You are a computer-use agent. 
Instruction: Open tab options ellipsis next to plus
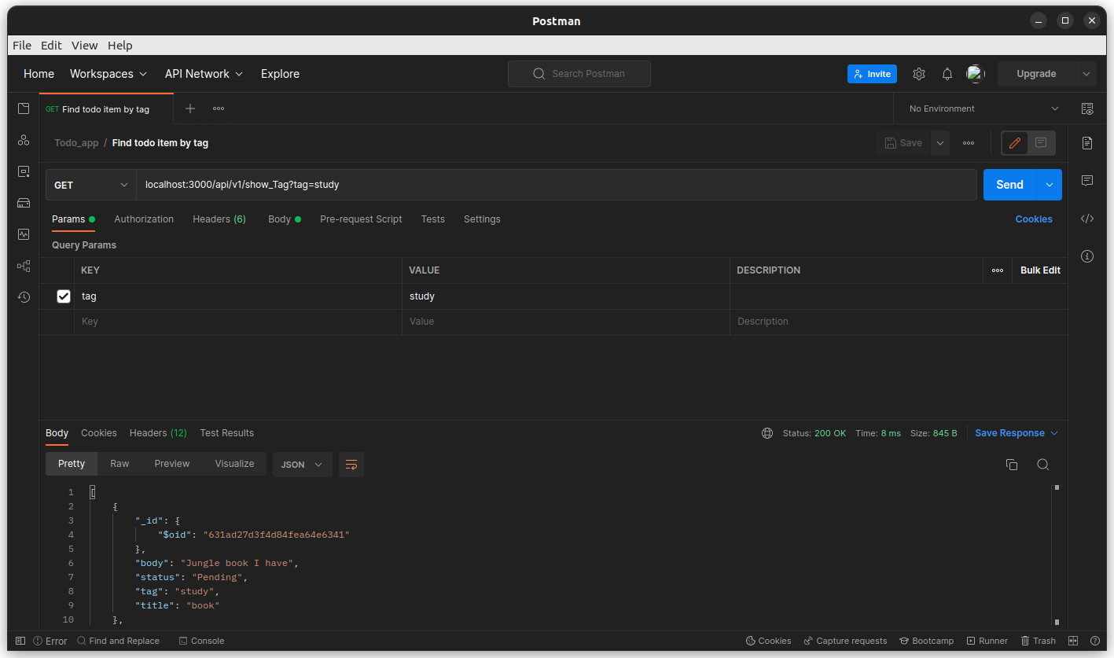coord(219,108)
